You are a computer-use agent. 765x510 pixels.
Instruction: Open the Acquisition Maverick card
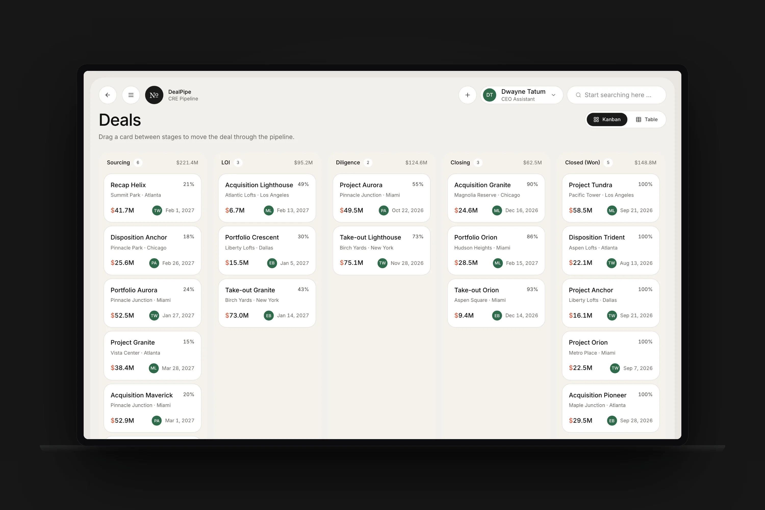[152, 408]
